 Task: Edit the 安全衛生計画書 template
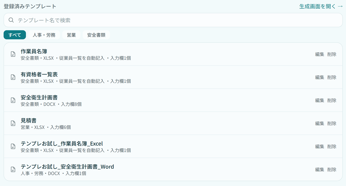coord(320,100)
